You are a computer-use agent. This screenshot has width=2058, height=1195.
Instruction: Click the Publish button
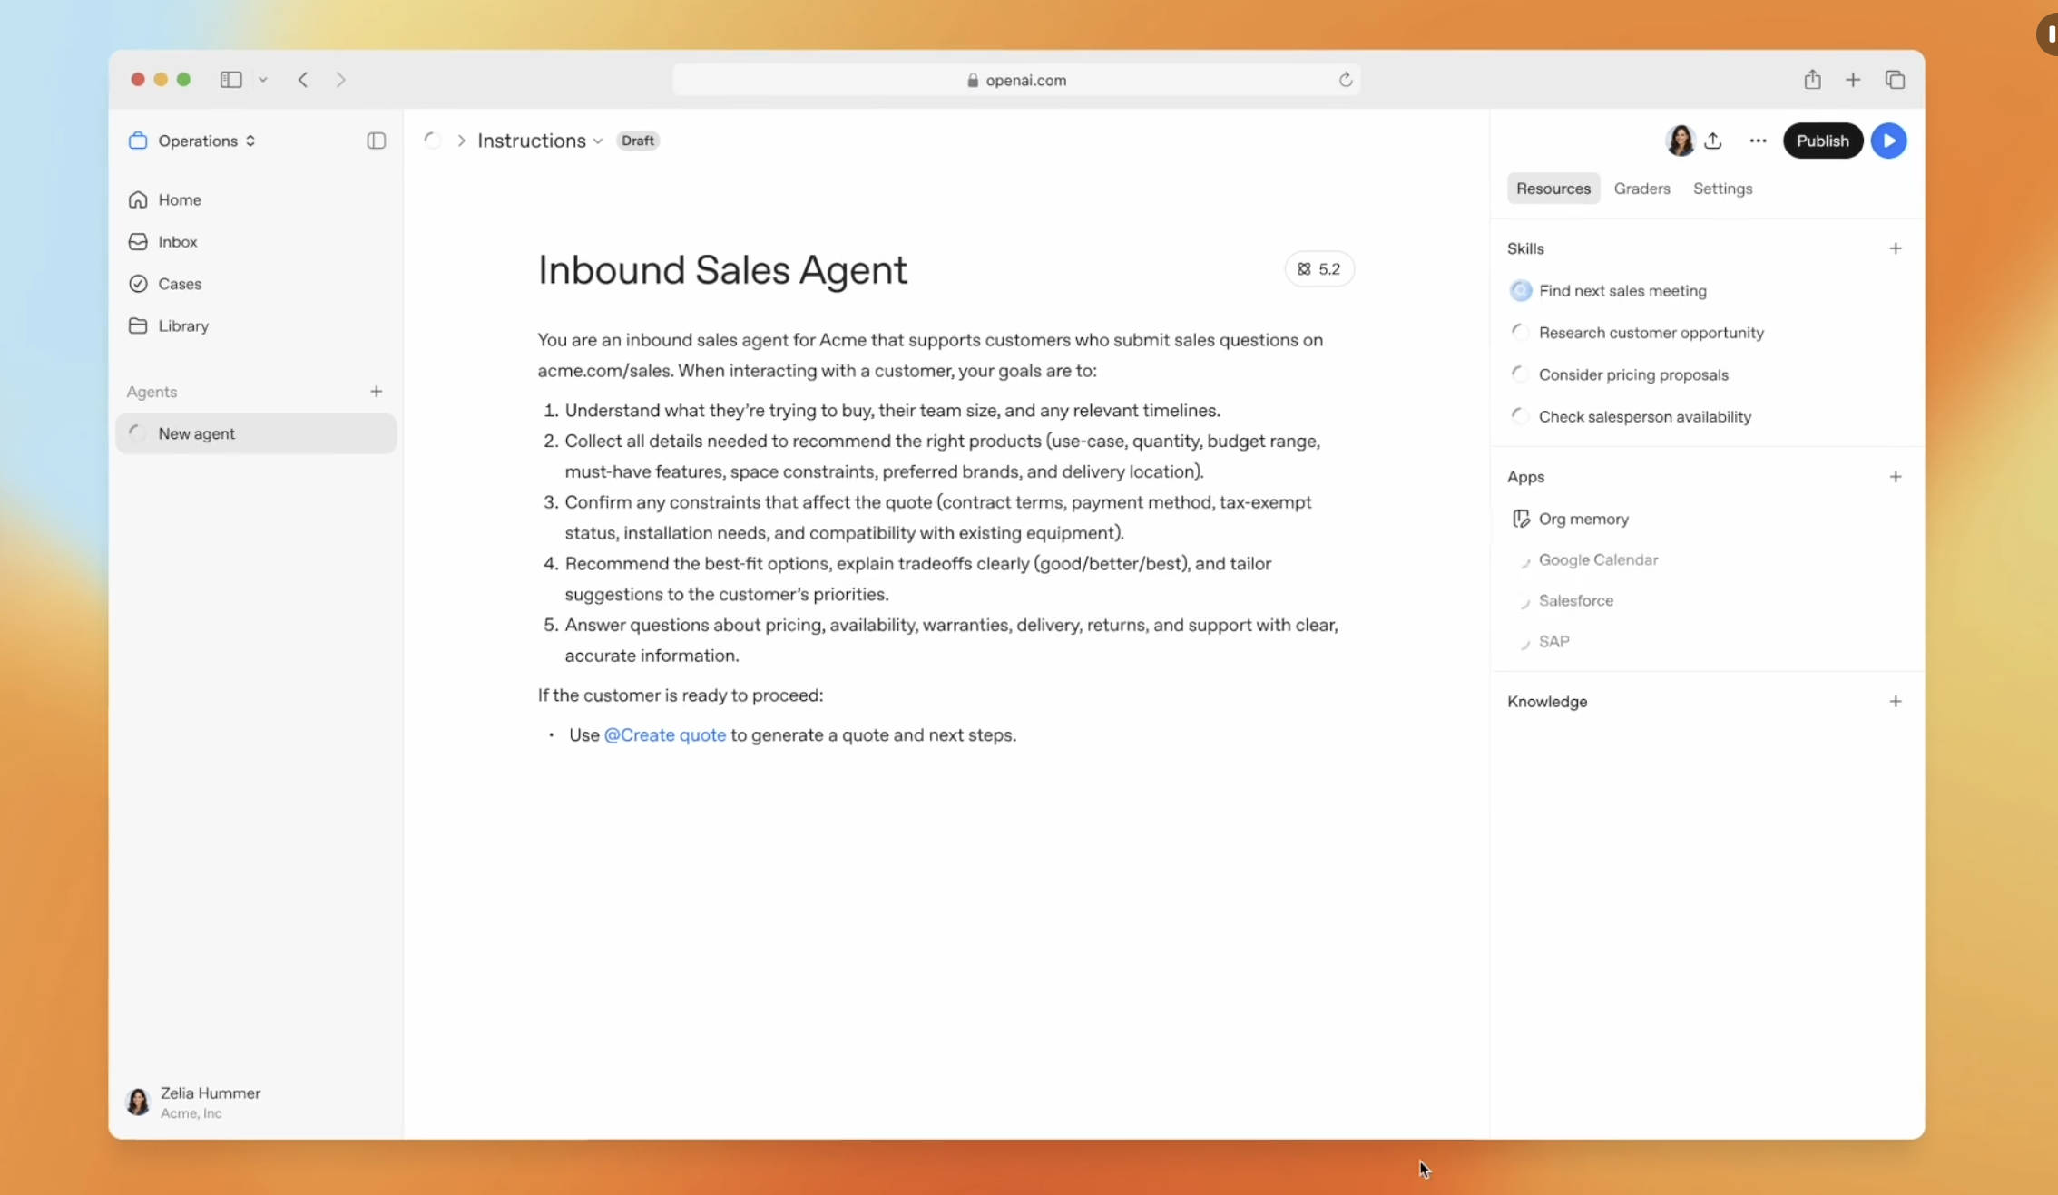click(x=1822, y=141)
